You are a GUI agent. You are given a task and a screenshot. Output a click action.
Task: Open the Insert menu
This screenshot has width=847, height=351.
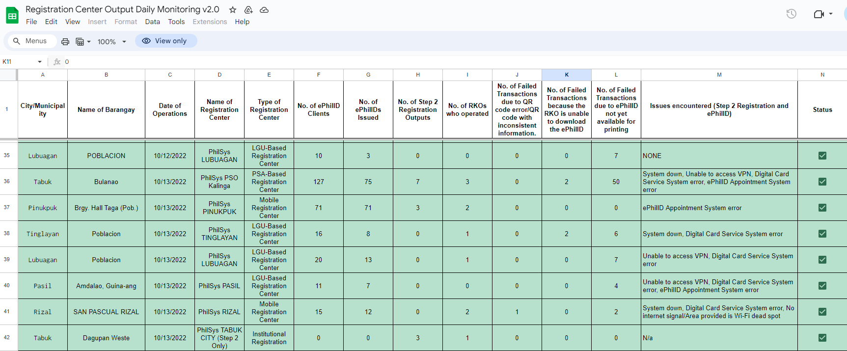point(97,22)
